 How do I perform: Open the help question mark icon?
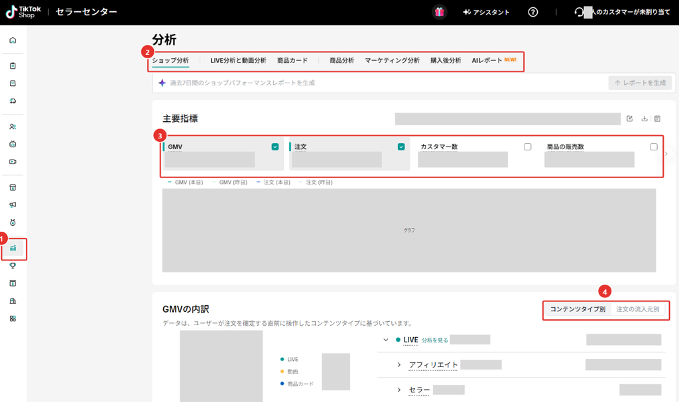(533, 12)
